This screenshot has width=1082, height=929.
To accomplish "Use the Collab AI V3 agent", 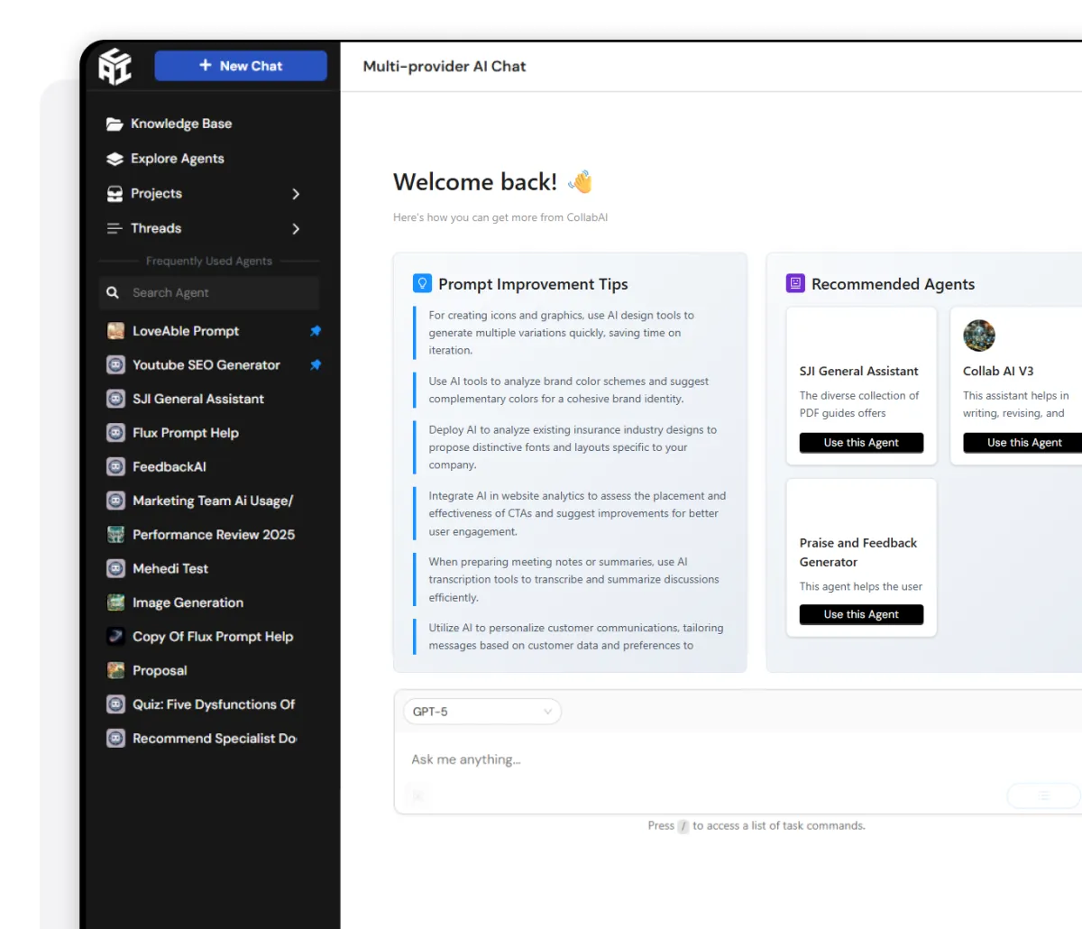I will point(1024,443).
